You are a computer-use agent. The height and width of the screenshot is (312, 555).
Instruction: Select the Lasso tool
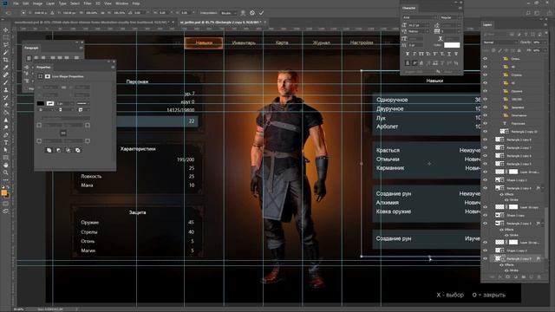pyautogui.click(x=6, y=45)
